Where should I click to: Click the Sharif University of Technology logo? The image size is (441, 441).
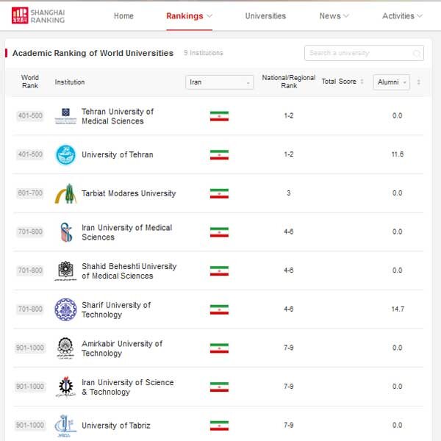click(65, 309)
